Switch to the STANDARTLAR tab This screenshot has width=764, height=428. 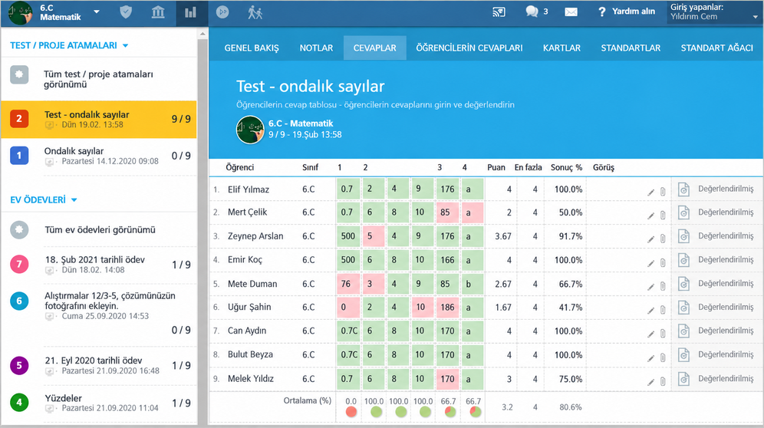[x=631, y=48]
